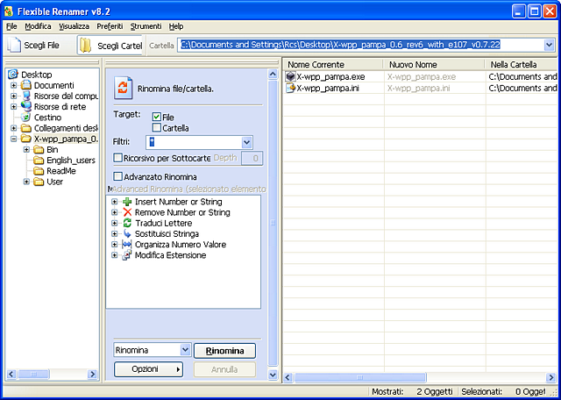Open the Modifica menu
This screenshot has width=561, height=400.
[38, 26]
